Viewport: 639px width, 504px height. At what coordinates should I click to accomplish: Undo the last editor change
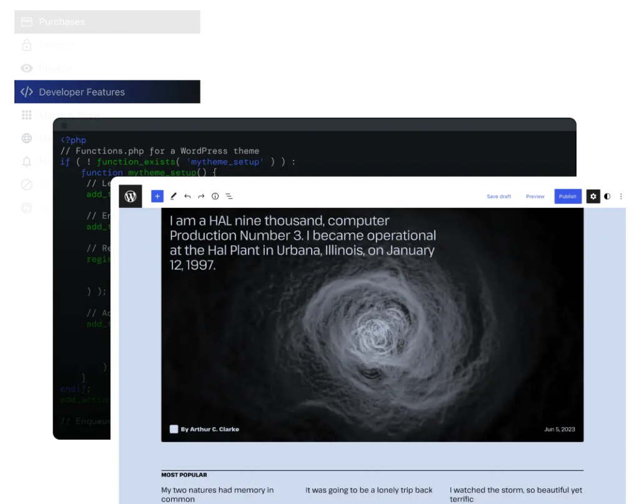pyautogui.click(x=187, y=196)
